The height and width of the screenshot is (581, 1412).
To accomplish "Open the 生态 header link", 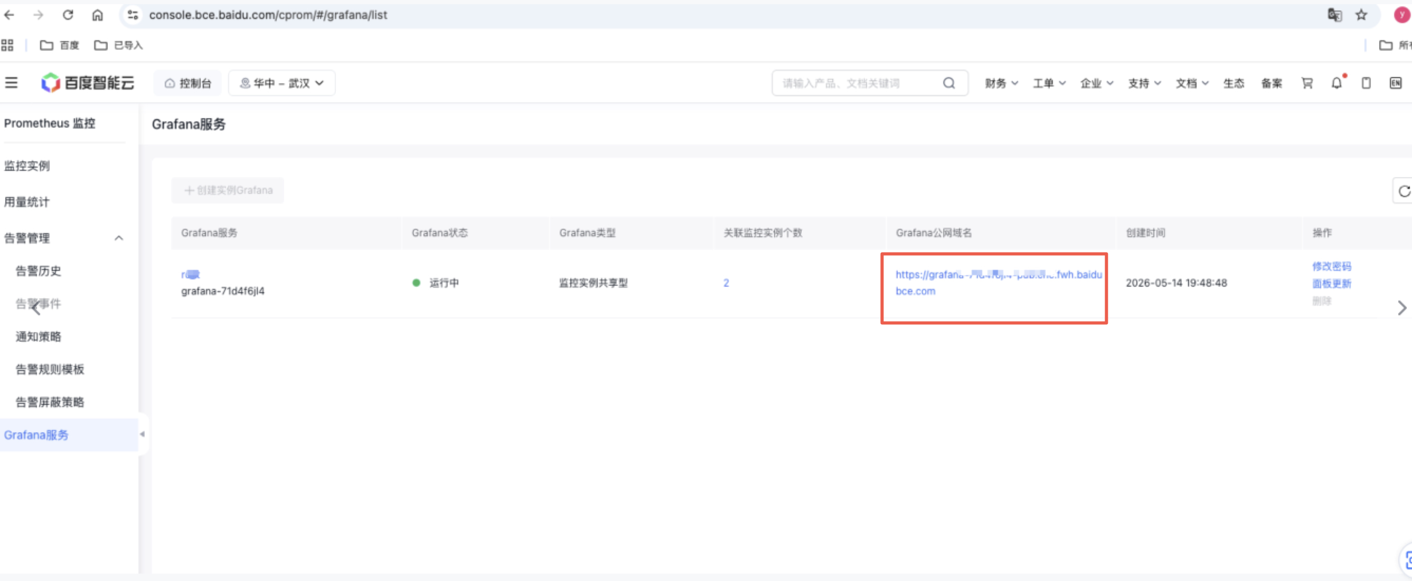I will pos(1234,83).
